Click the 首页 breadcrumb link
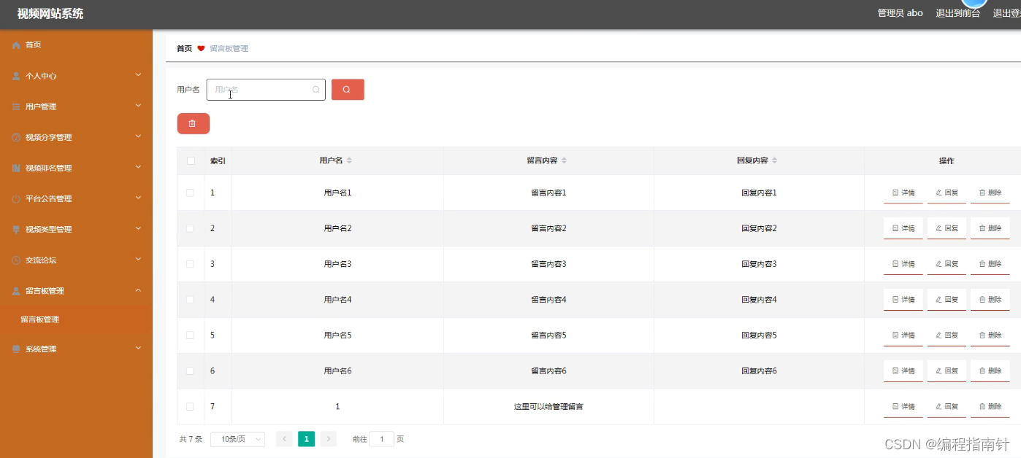Viewport: 1021px width, 458px height. click(184, 49)
